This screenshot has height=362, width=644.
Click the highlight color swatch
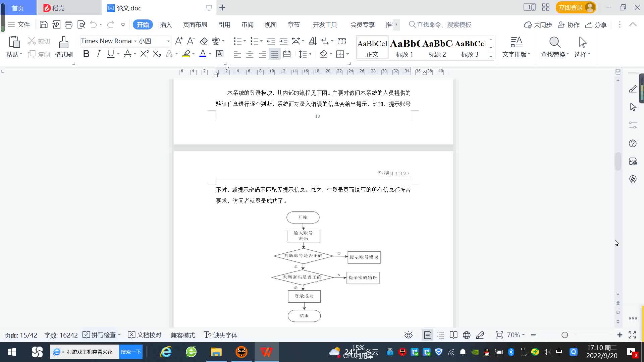tap(186, 54)
